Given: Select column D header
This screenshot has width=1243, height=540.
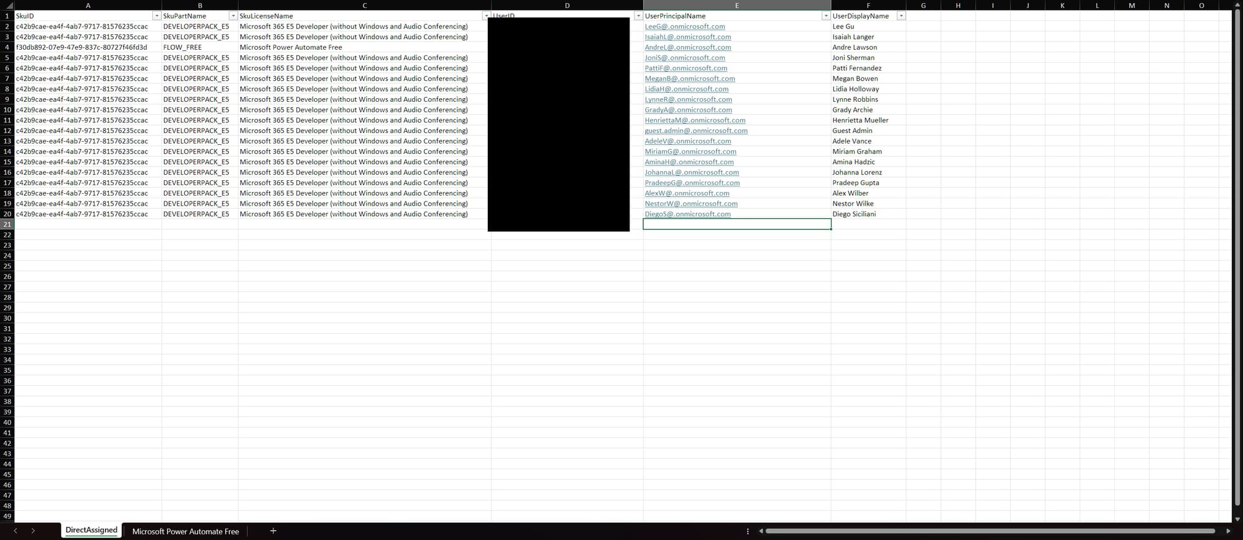Looking at the screenshot, I should (567, 5).
